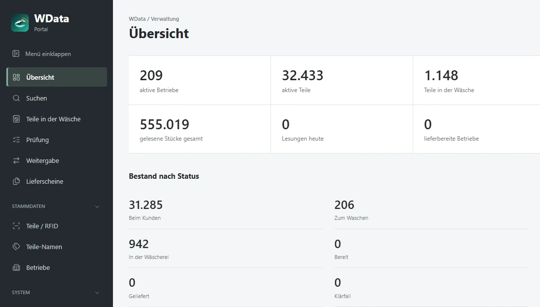The width and height of the screenshot is (540, 307).
Task: Select the 209 aktive Betriebe card
Action: coord(200,80)
